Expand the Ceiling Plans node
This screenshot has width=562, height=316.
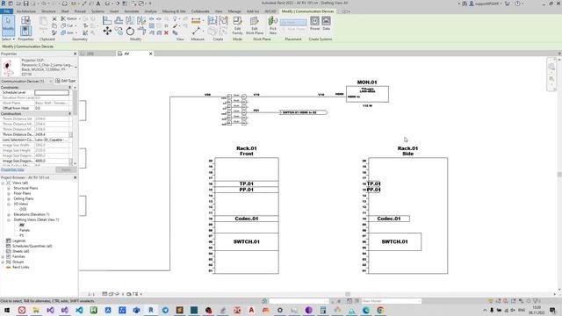9,198
